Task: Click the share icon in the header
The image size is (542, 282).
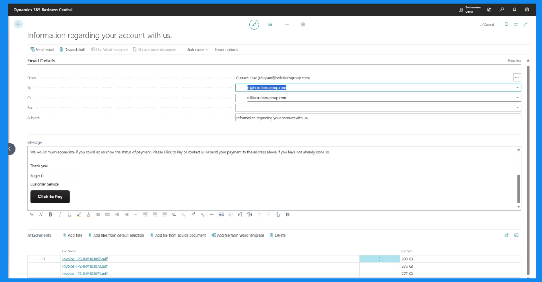Action: [270, 25]
